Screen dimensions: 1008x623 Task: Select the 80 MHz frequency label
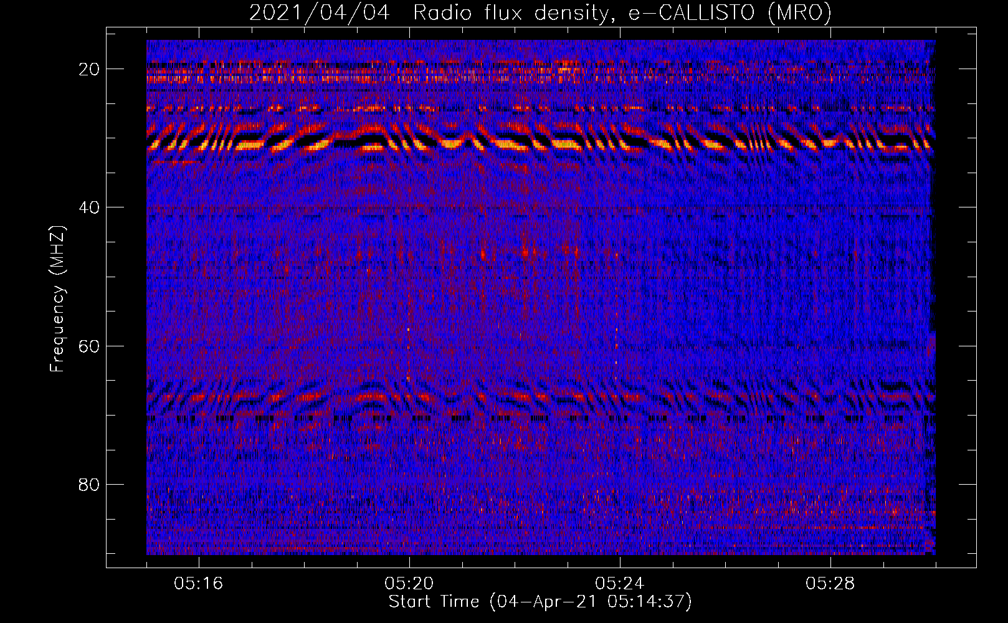coord(89,484)
